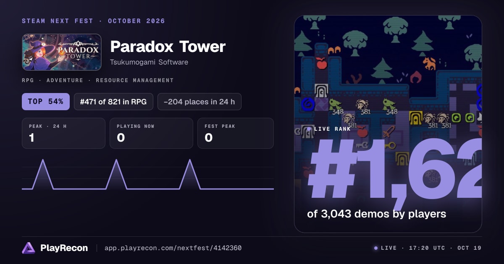Click the player count sparkline chart
504x264 pixels.
[148, 175]
